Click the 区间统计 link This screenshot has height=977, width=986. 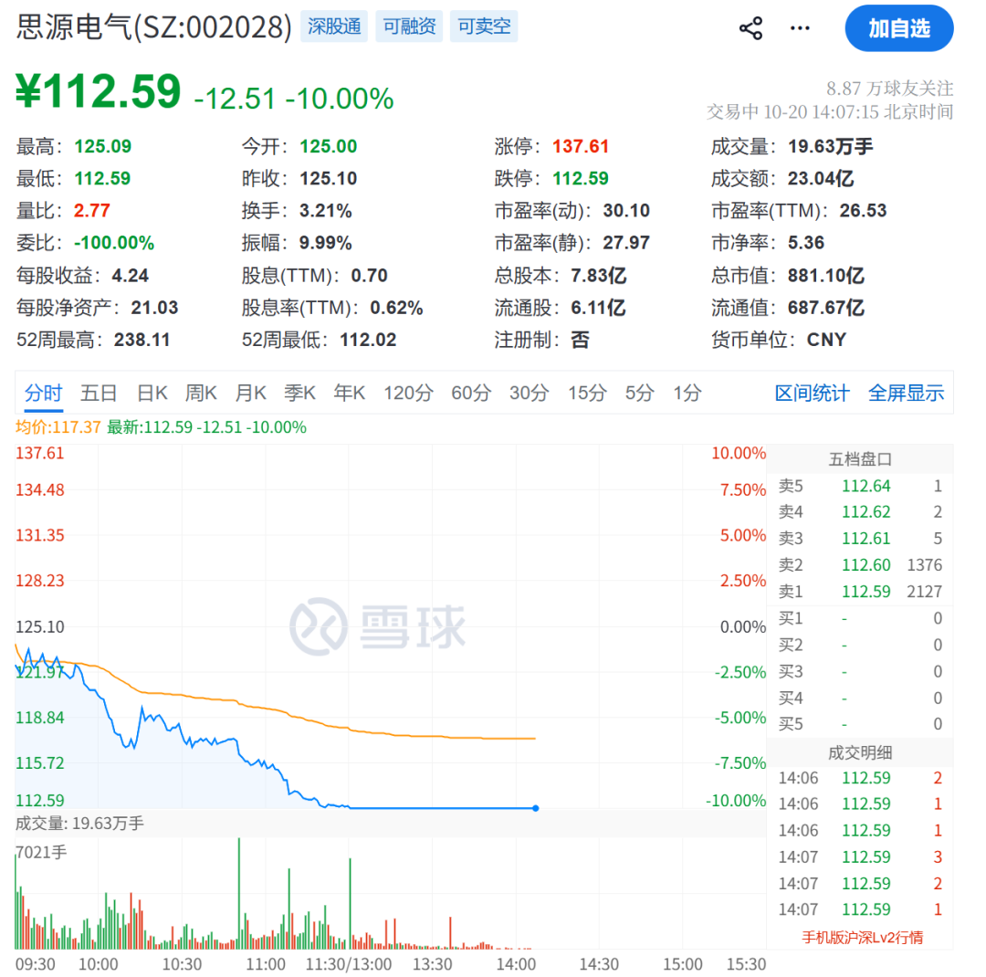[x=812, y=394]
